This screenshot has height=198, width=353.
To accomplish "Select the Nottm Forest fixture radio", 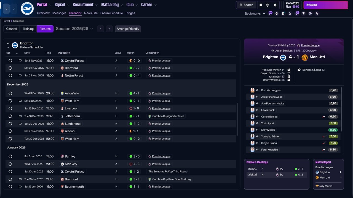I will pos(10,76).
